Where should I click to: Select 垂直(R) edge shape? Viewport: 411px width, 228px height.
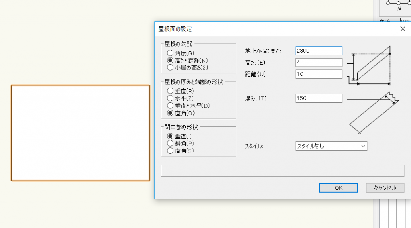(170, 91)
